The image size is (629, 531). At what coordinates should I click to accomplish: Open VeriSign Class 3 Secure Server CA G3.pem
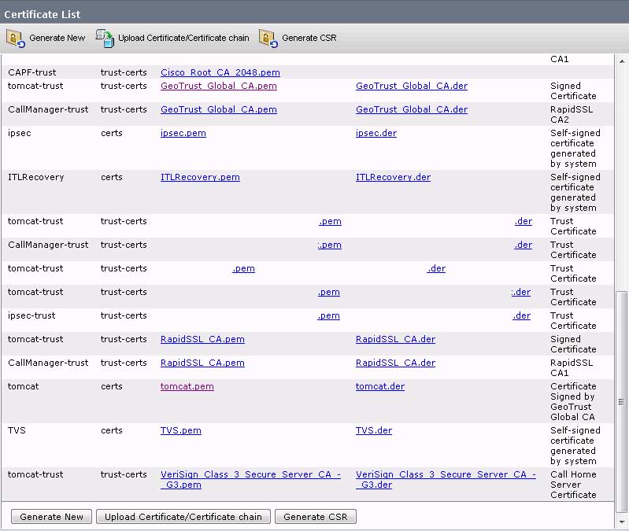click(x=250, y=479)
